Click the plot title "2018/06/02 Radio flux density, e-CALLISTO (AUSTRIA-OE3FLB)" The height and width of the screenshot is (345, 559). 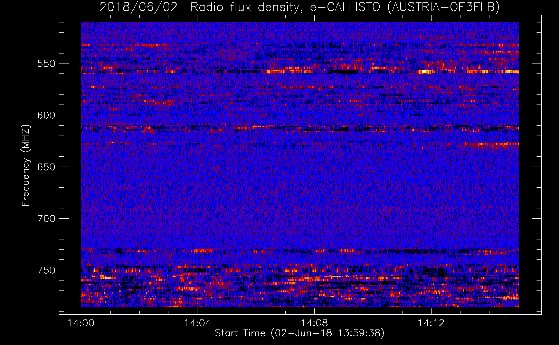tap(300, 7)
